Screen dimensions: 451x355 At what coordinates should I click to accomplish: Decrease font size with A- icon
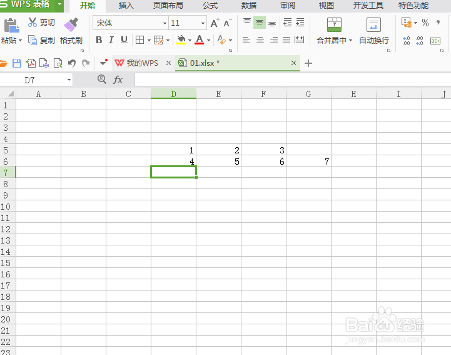pyautogui.click(x=228, y=23)
